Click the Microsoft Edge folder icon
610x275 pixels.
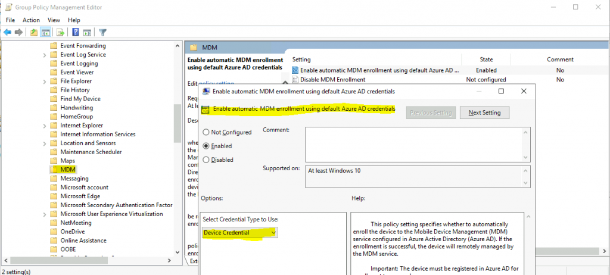point(54,196)
